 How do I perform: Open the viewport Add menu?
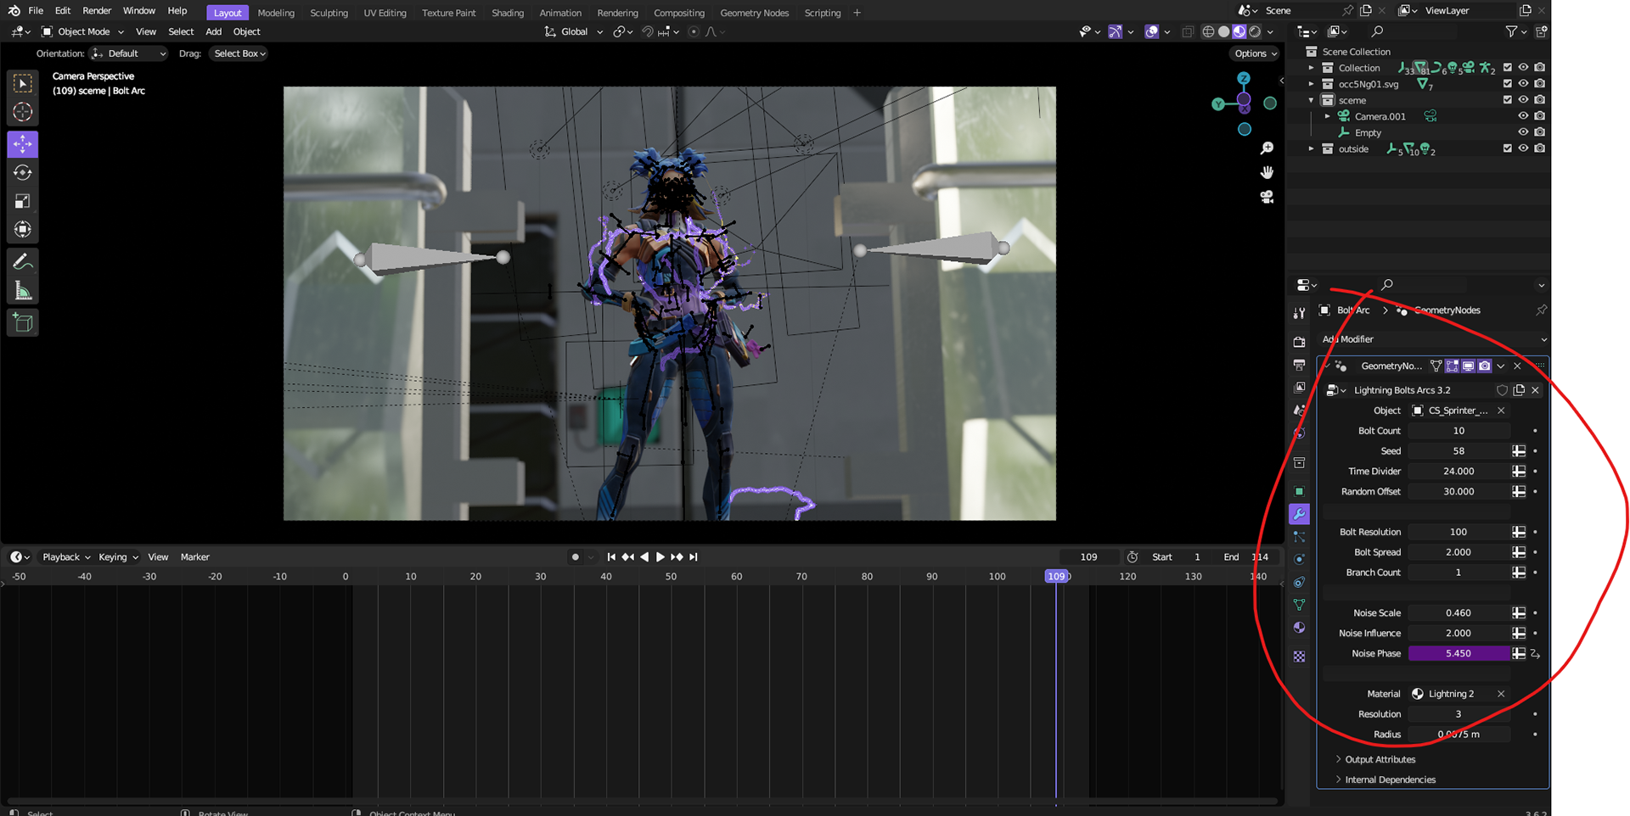tap(213, 31)
